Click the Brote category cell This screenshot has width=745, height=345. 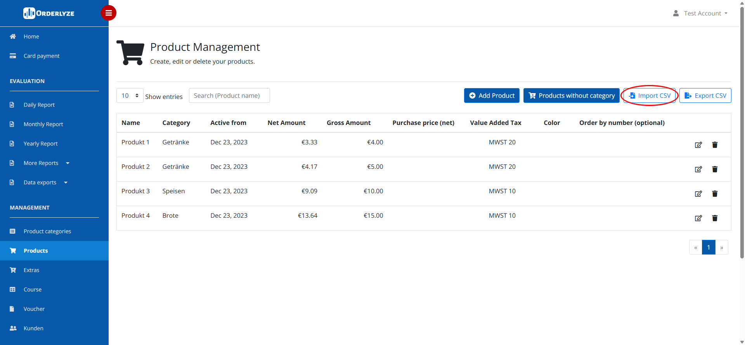coord(170,215)
